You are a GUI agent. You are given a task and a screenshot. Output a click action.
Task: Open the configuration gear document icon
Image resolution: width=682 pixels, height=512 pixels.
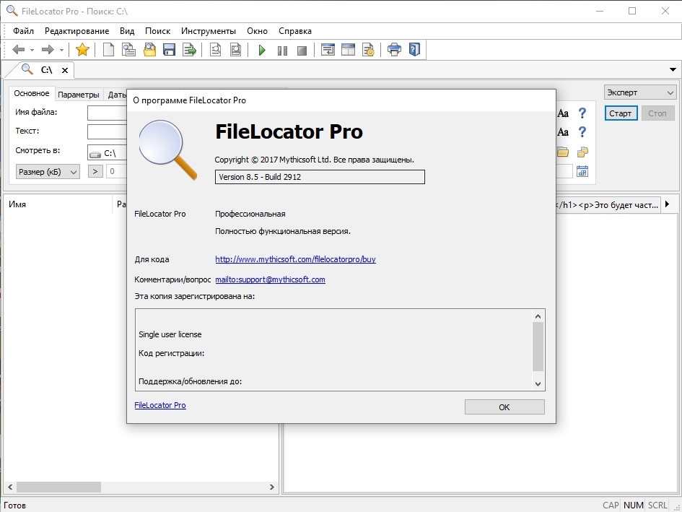click(368, 50)
